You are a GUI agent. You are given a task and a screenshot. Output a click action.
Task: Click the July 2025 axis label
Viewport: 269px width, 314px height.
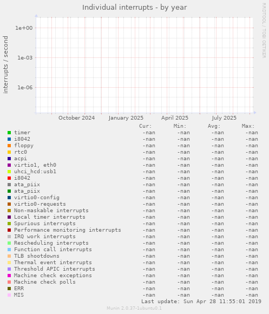point(224,118)
